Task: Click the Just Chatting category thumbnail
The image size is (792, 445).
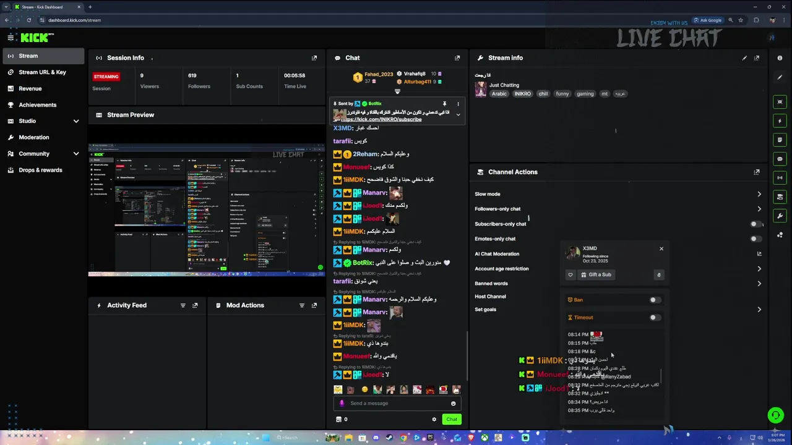Action: 480,90
